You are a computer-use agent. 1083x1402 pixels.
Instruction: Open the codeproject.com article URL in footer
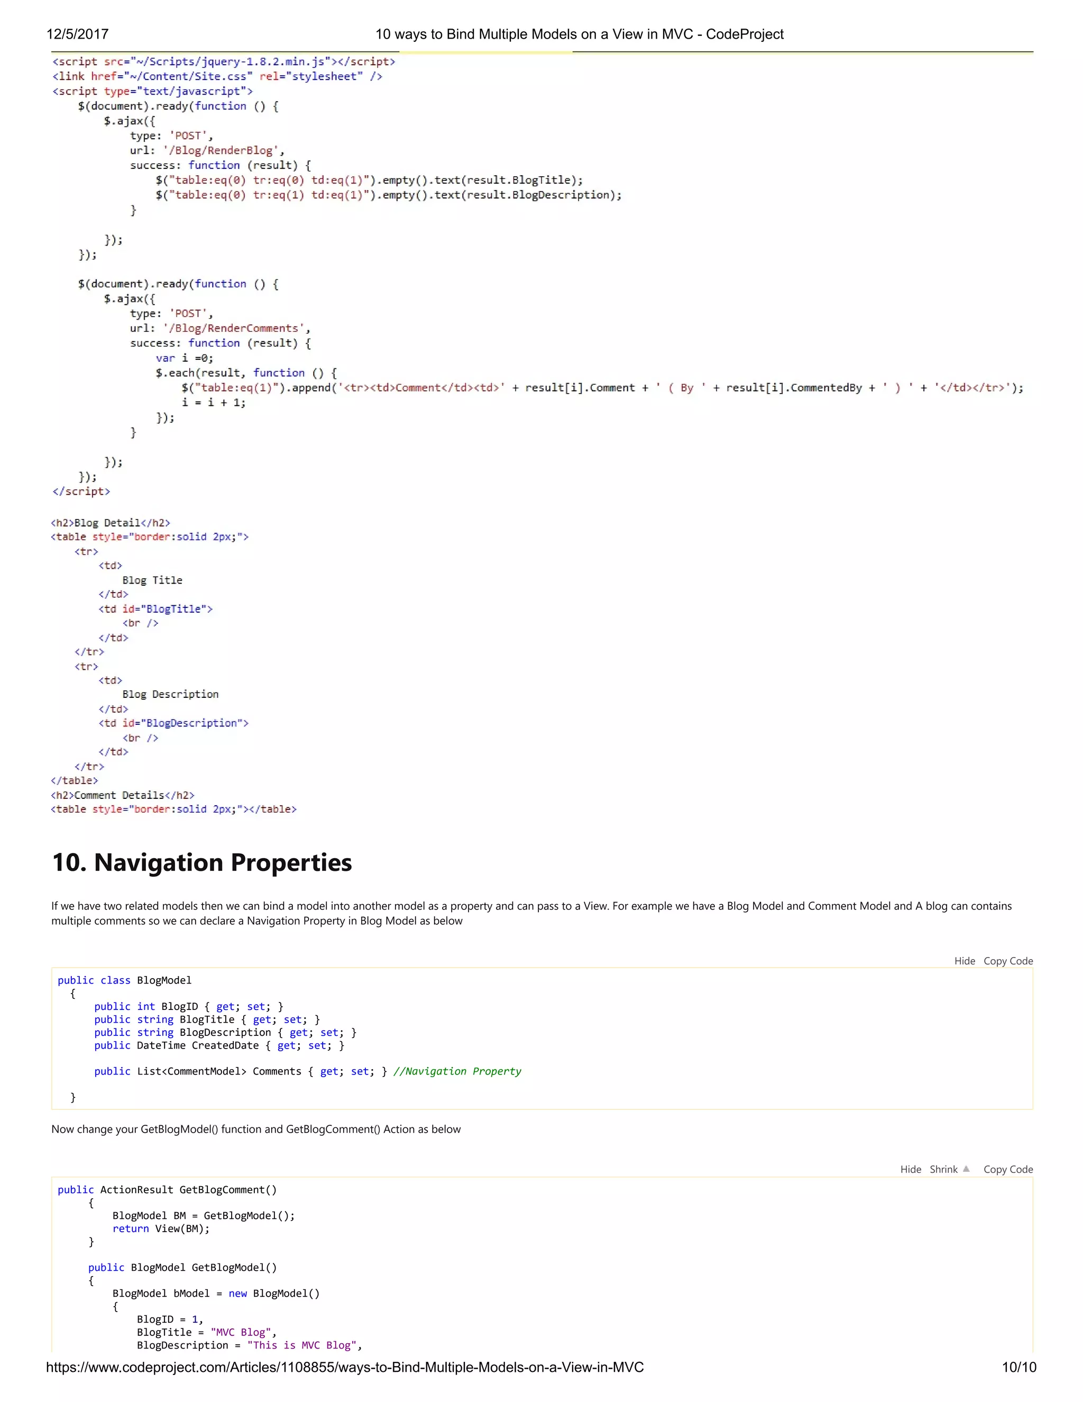pos(345,1367)
